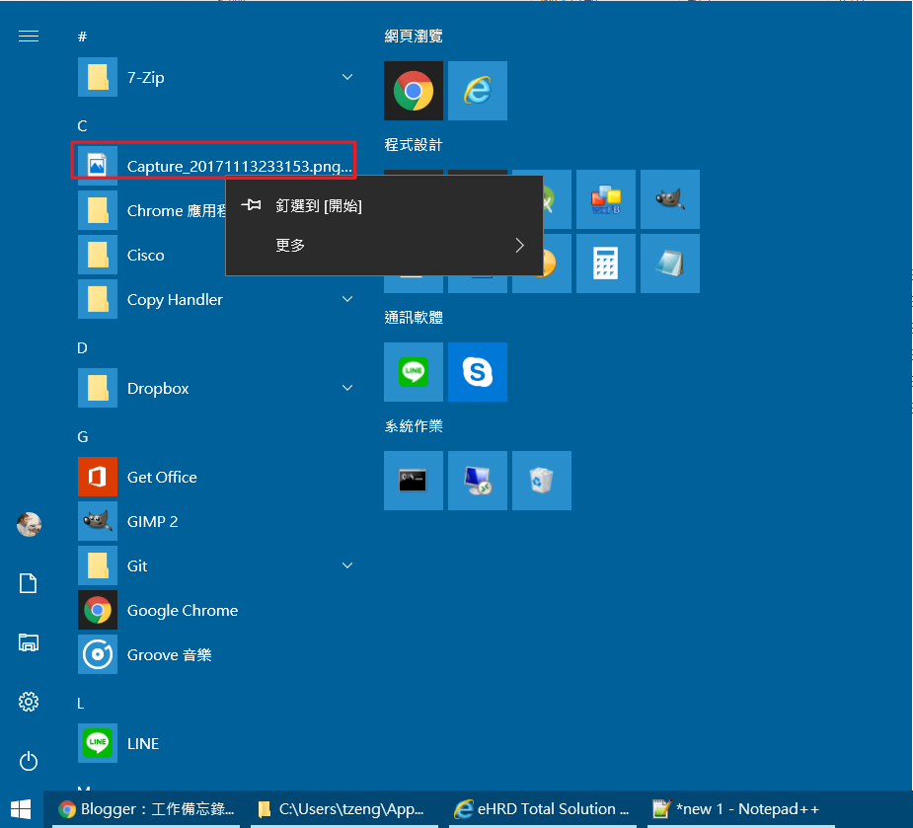The width and height of the screenshot is (913, 828).
Task: Switch to Notepad++ in the taskbar
Action: [x=735, y=809]
